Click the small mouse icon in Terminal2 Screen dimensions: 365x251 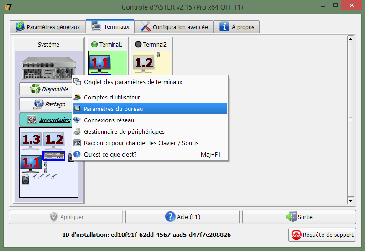[158, 55]
